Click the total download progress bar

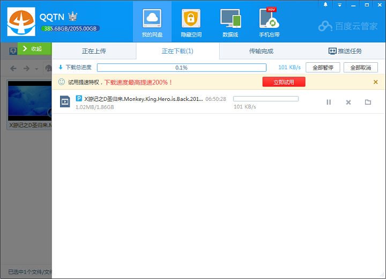pyautogui.click(x=181, y=68)
